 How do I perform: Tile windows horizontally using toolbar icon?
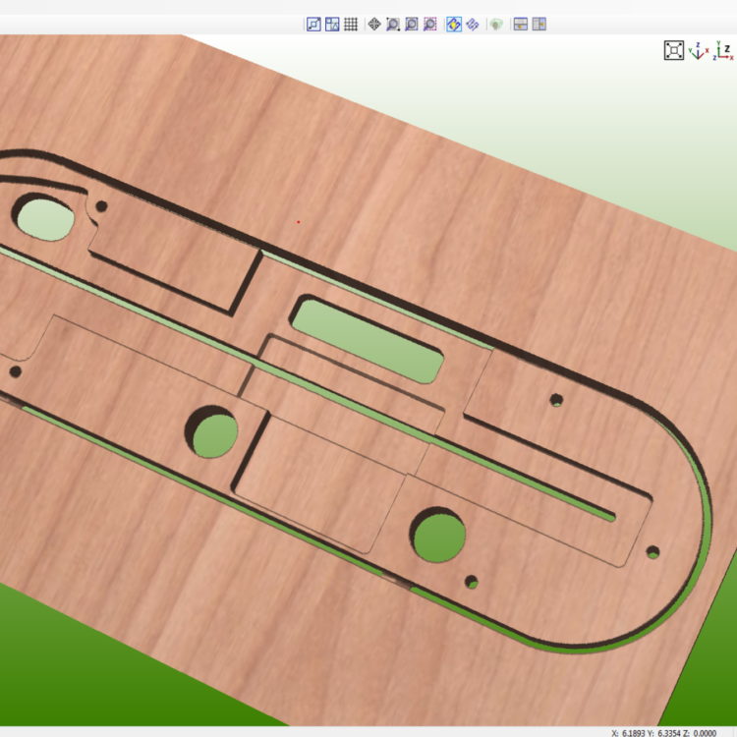pyautogui.click(x=521, y=24)
